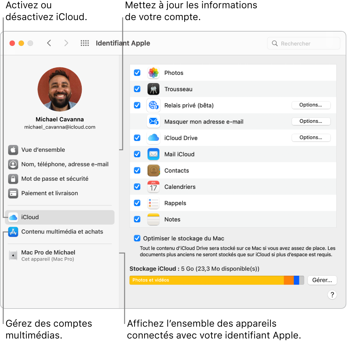The height and width of the screenshot is (343, 347).
Task: Click the iCloud Drive cloud icon
Action: pos(153,138)
